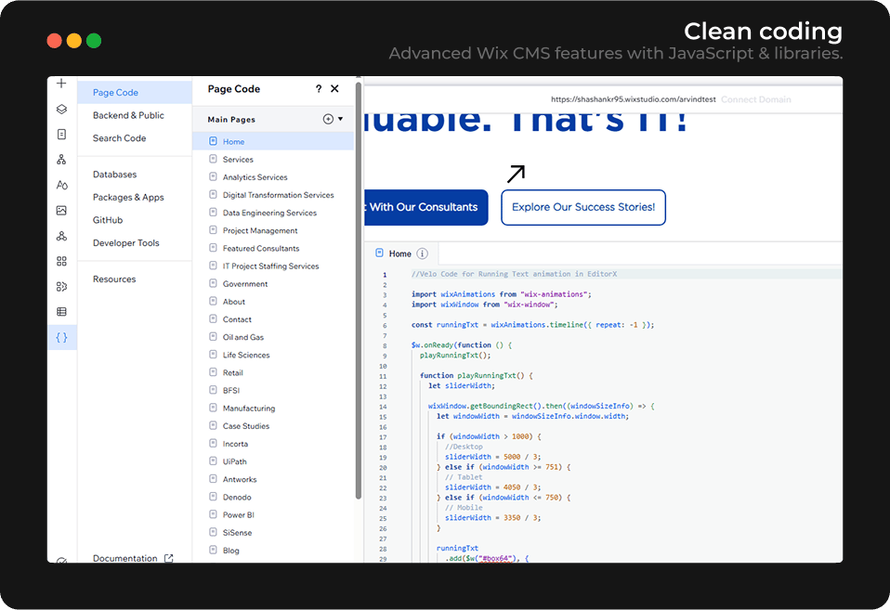
Task: Click the macOS green maximize dot
Action: (x=94, y=41)
